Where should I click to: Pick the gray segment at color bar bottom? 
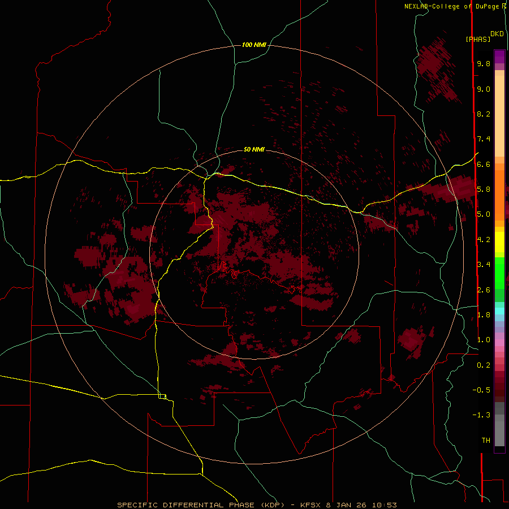click(x=499, y=433)
